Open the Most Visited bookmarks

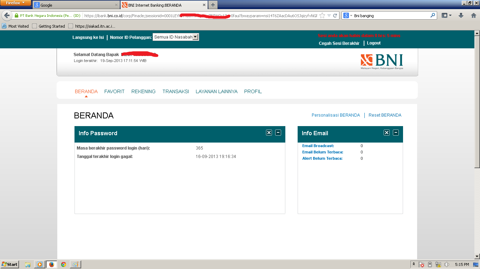coord(15,26)
